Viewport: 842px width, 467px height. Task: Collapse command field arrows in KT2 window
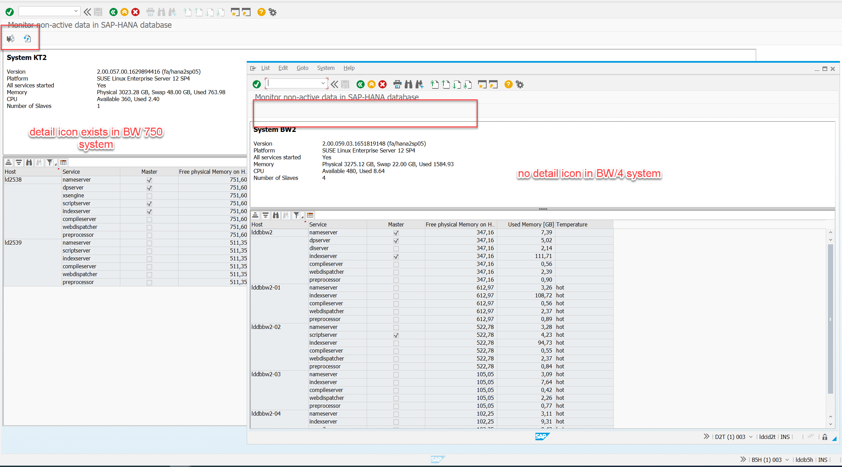[87, 12]
